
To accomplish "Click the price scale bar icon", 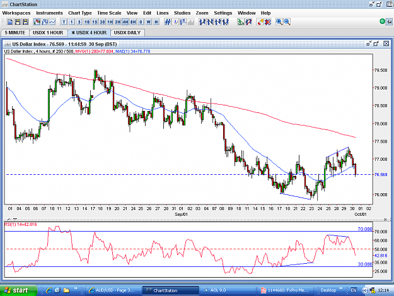I will 183,22.
